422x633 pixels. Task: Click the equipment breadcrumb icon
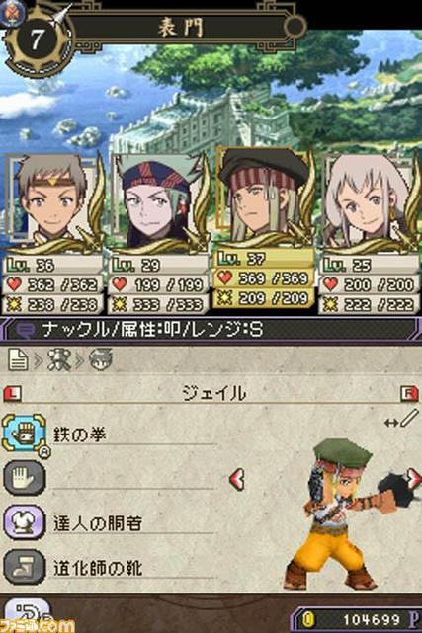59,359
